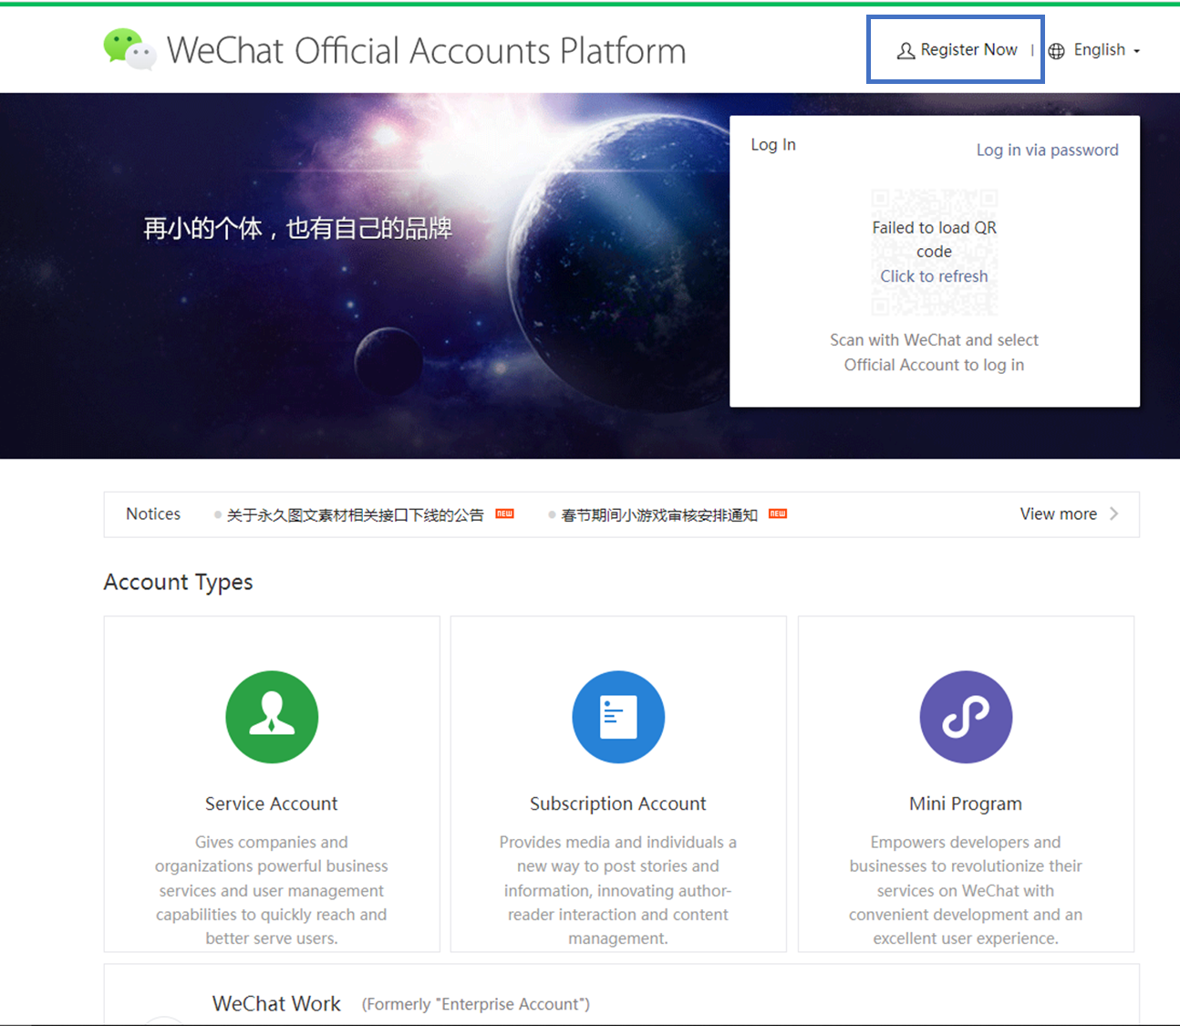Switch to Log in via password
Image resolution: width=1180 pixels, height=1026 pixels.
coord(1047,150)
